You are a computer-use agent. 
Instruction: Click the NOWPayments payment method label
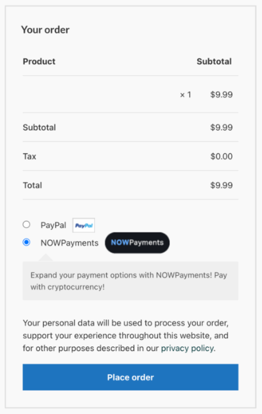(69, 243)
